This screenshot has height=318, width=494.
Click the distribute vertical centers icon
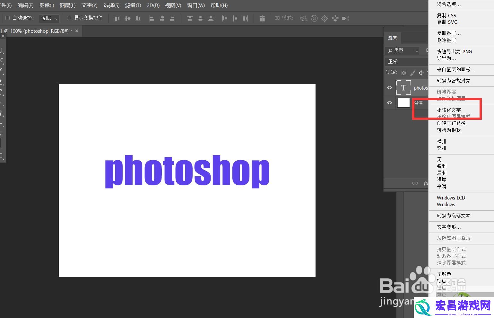click(x=200, y=18)
